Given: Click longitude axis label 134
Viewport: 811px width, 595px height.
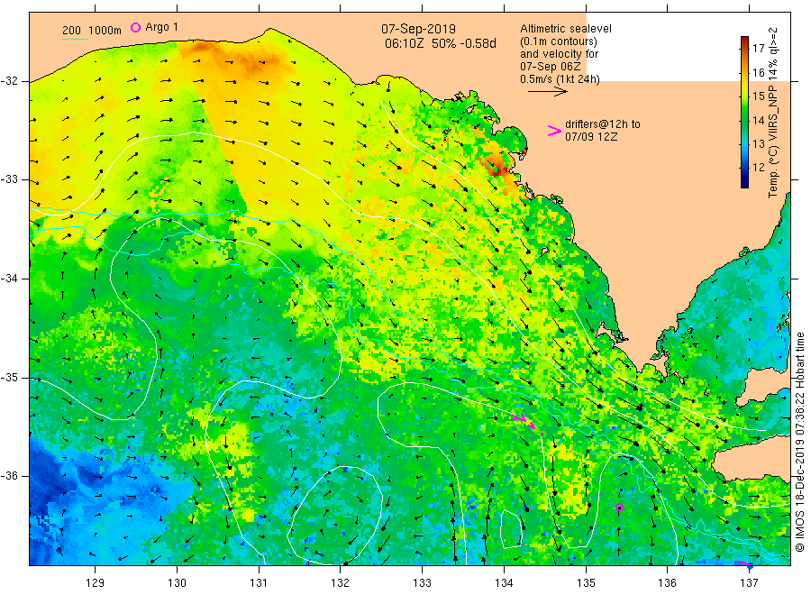Looking at the screenshot, I should pos(504,583).
